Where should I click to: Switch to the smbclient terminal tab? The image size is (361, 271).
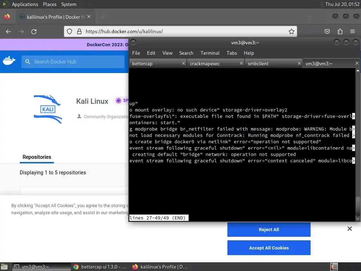coord(273,64)
